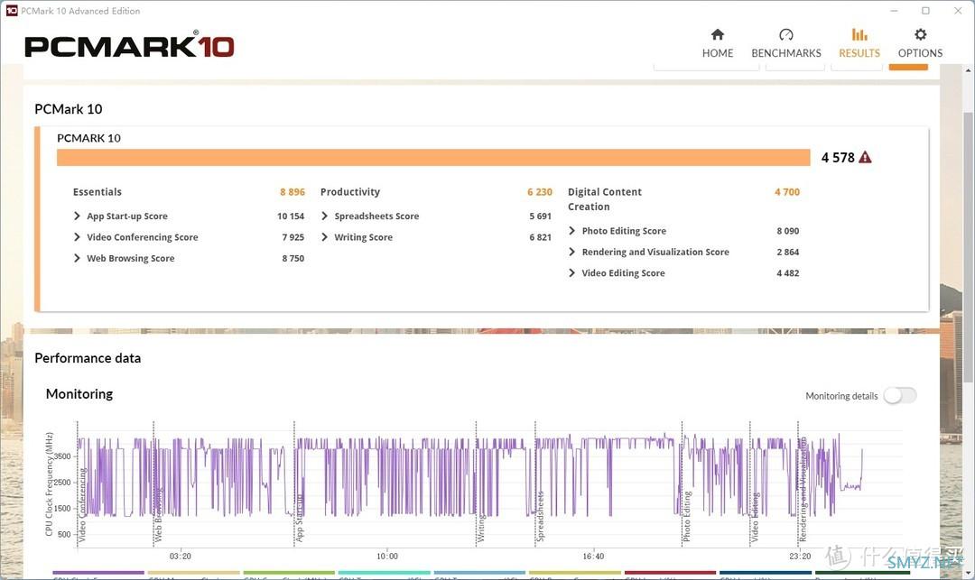This screenshot has width=975, height=580.
Task: Click the PCMark 10 title bar app icon
Action: coord(11,11)
